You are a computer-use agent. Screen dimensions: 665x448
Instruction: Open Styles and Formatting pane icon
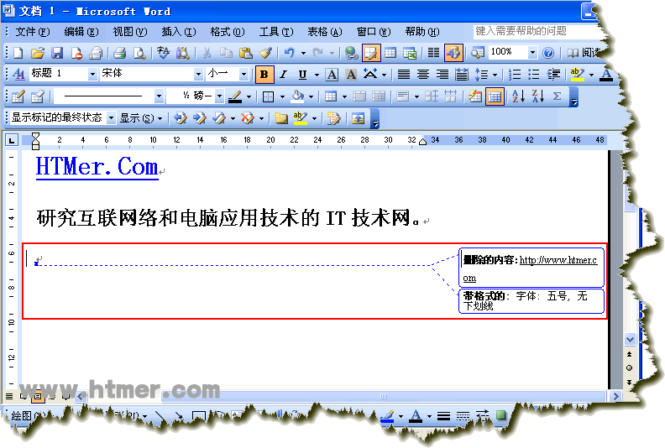(18, 75)
